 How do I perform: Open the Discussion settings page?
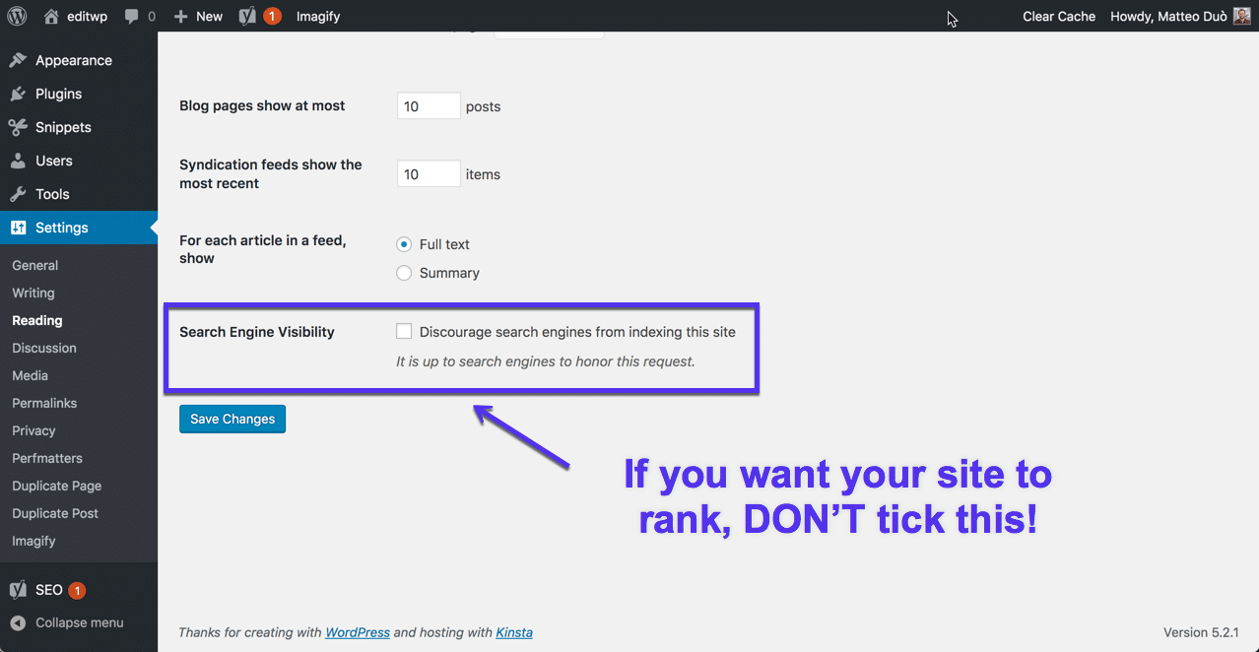pyautogui.click(x=43, y=348)
